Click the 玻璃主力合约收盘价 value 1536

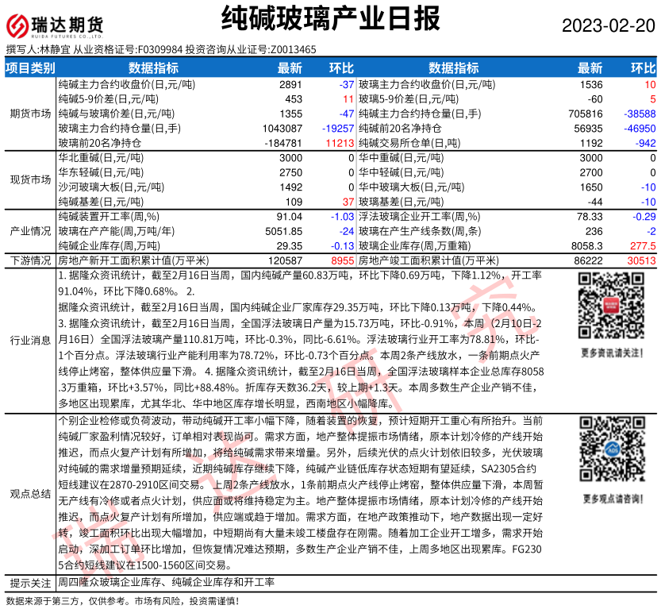pyautogui.click(x=590, y=84)
